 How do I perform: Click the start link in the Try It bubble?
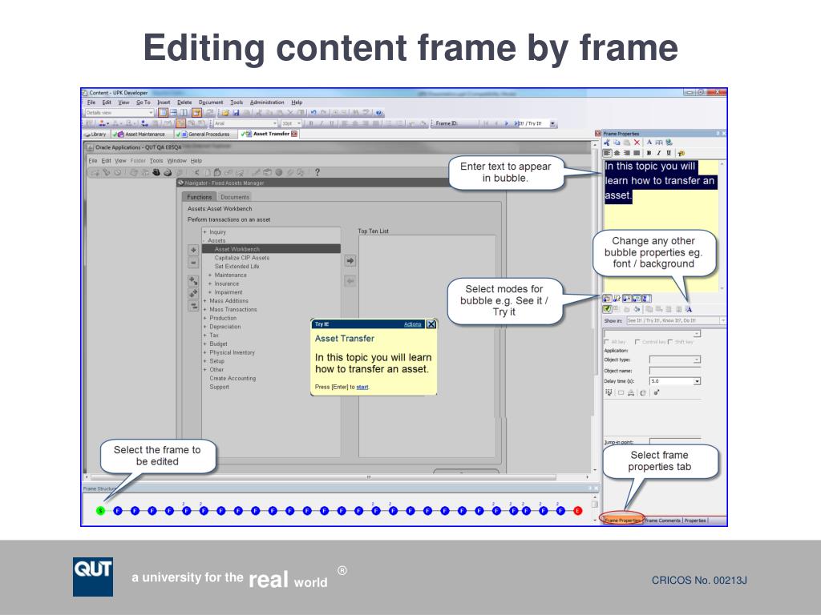pos(362,387)
